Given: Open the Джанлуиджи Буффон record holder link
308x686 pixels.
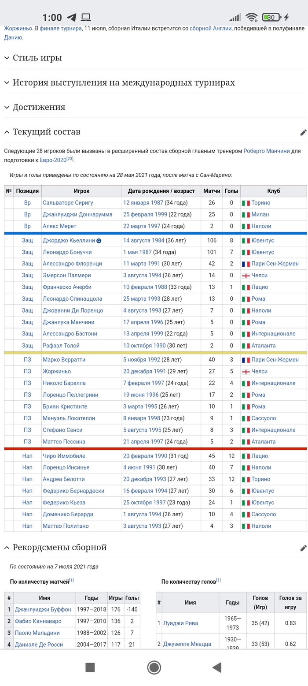Looking at the screenshot, I should pos(43,610).
